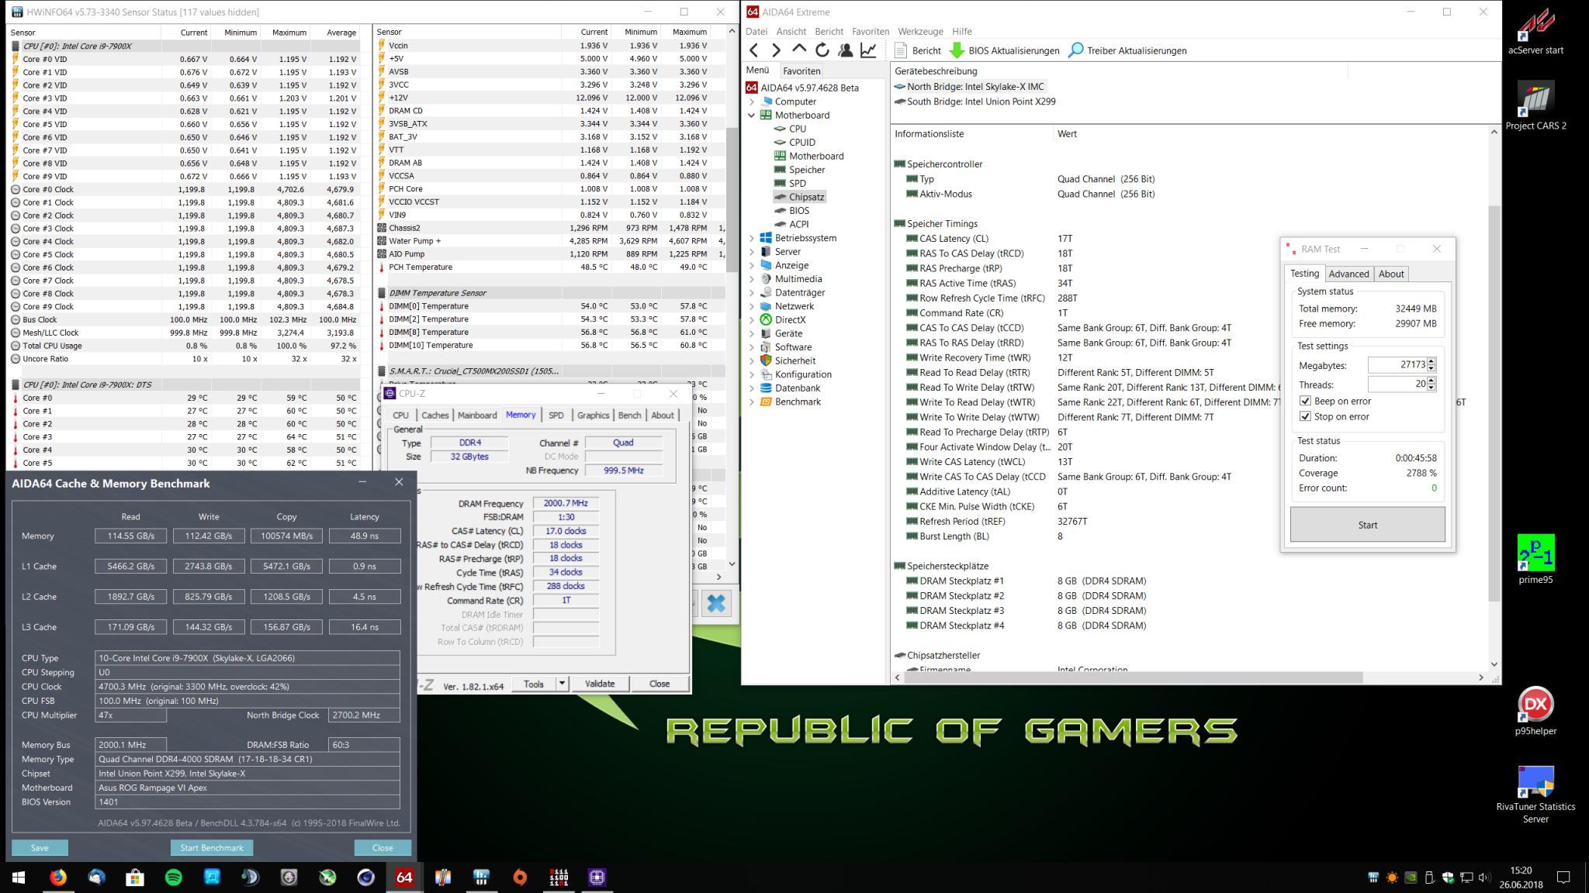Open the Werkzeuge menu in AIDA64

tap(920, 31)
